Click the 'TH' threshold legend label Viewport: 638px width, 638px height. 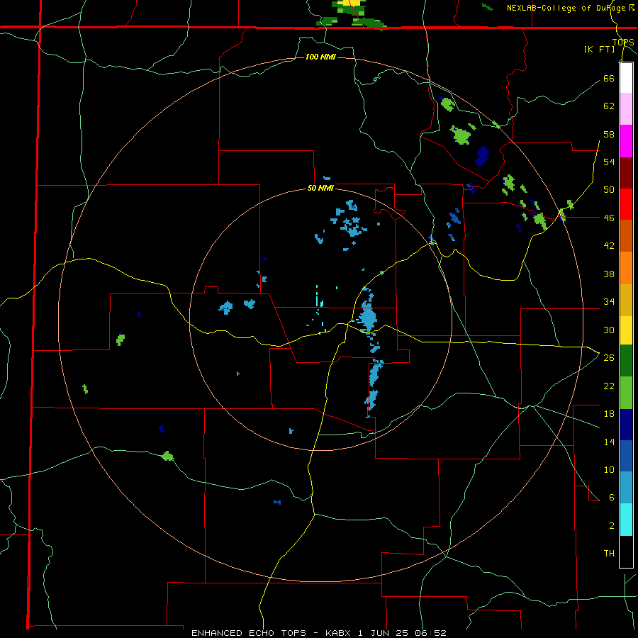click(x=609, y=553)
